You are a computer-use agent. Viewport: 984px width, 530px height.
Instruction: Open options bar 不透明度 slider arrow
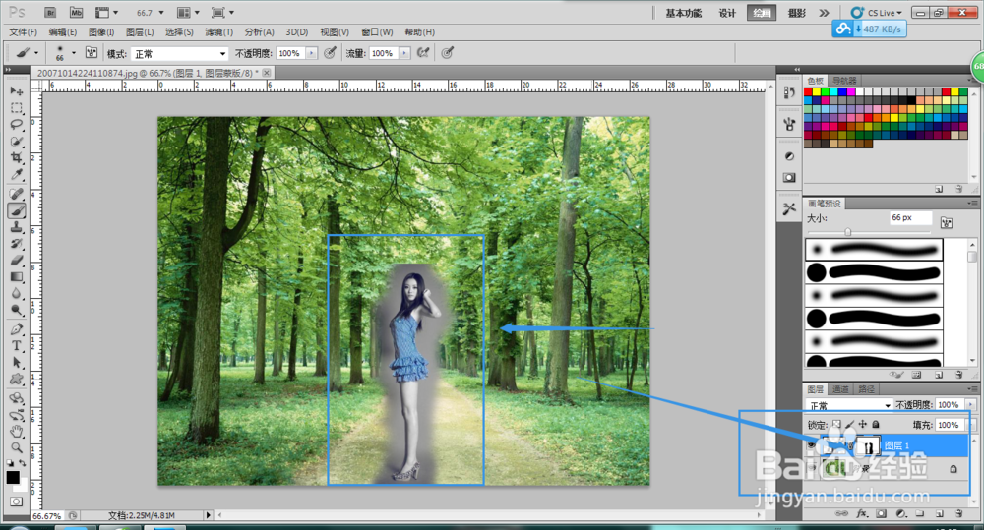pos(311,53)
